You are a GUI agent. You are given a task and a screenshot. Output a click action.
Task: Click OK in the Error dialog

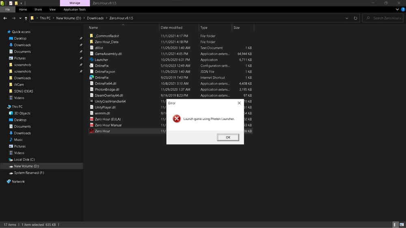[x=228, y=138]
